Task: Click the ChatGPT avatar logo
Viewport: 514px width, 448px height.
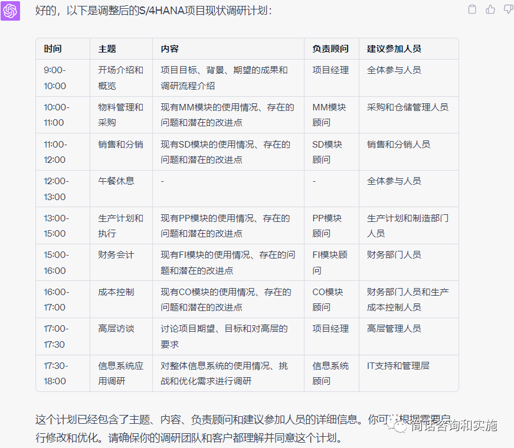Action: [11, 11]
